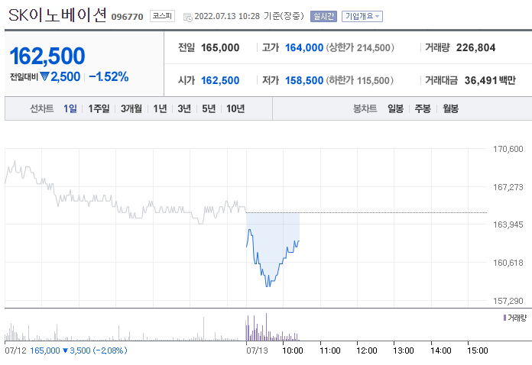Click the 시가 value 162,500

click(x=220, y=81)
